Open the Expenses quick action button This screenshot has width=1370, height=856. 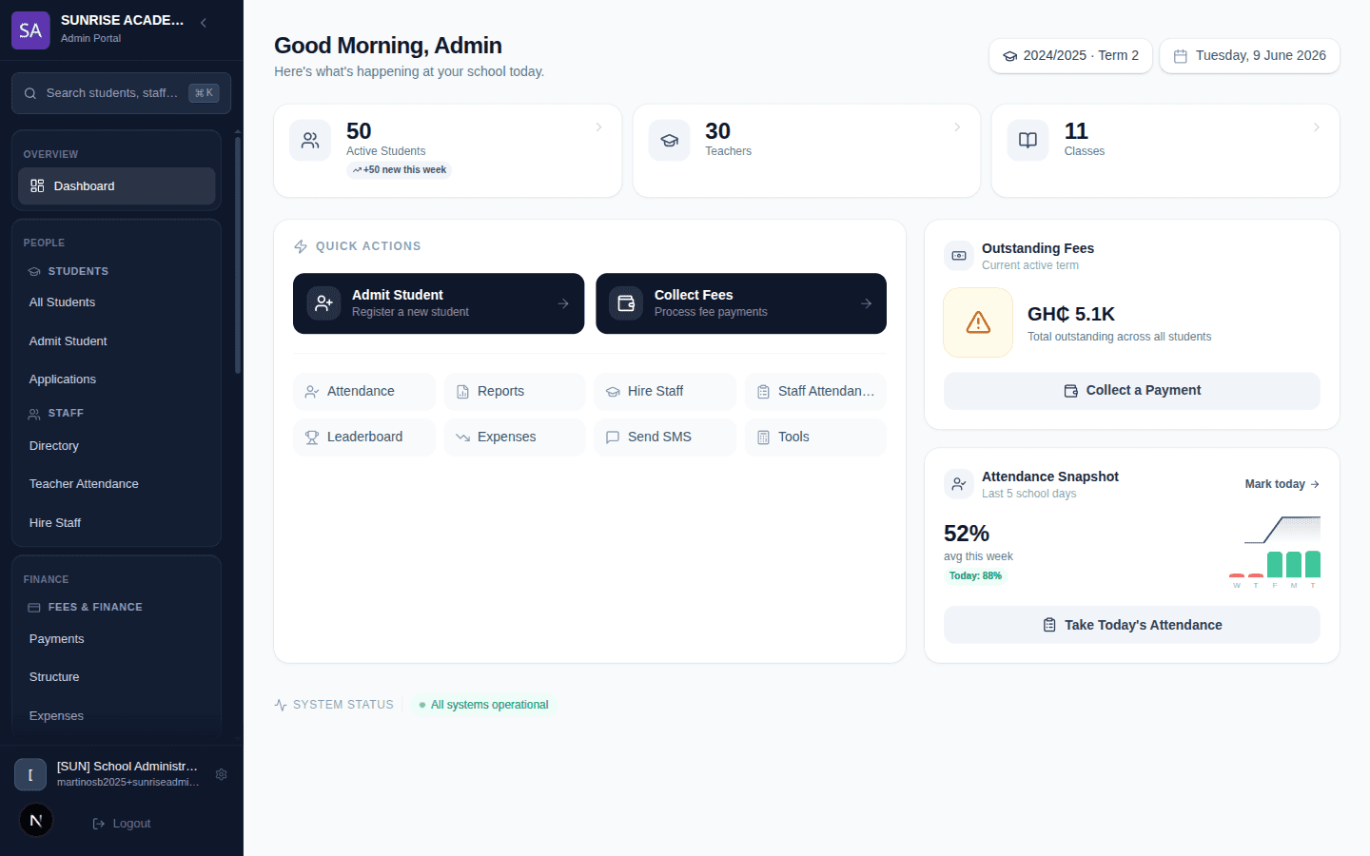pos(515,438)
